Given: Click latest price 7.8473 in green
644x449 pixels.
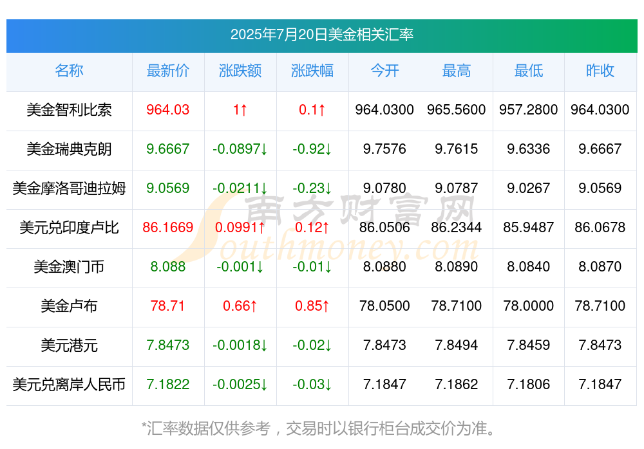Looking at the screenshot, I should [x=168, y=345].
